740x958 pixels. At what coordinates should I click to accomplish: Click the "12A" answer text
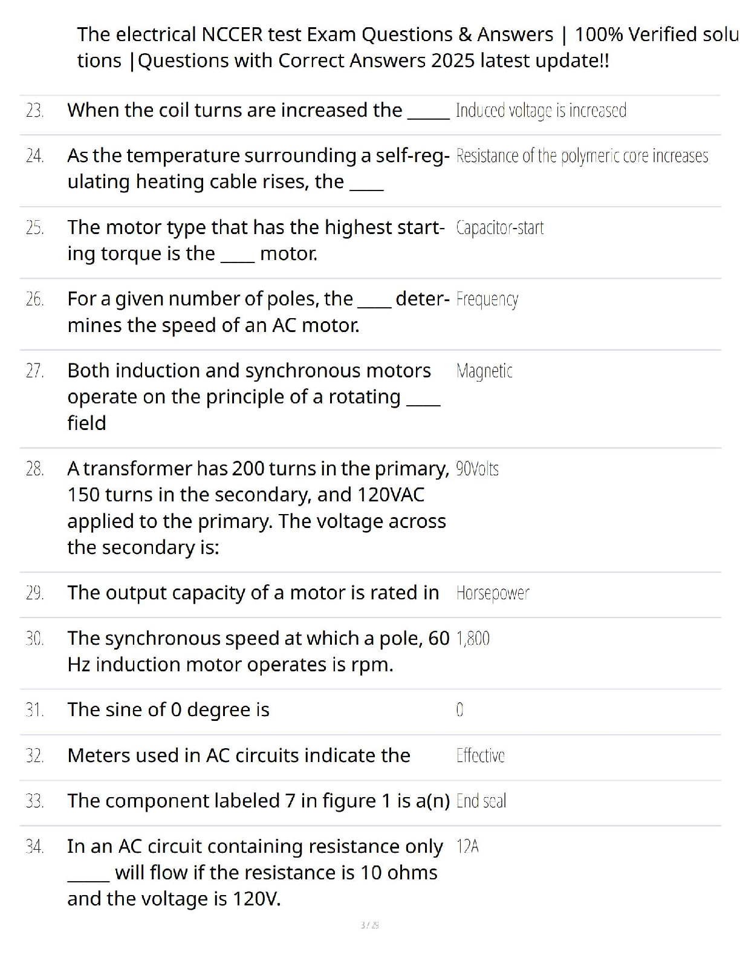click(x=467, y=847)
